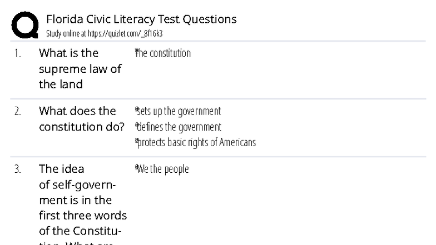Select the answer 'We the people'

click(164, 169)
